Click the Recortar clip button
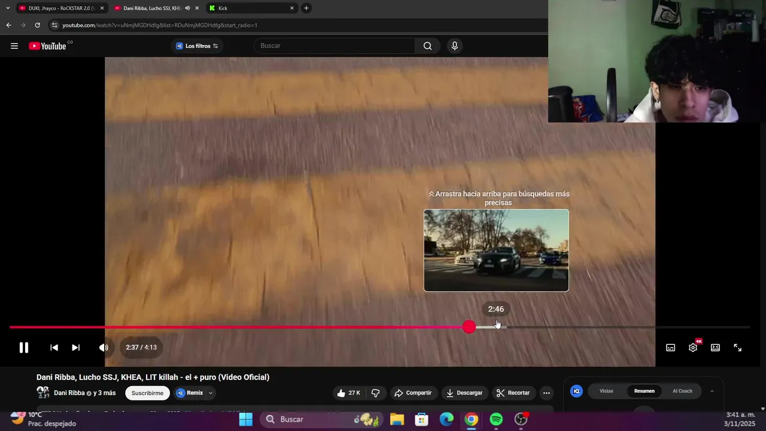The height and width of the screenshot is (431, 766). pos(513,393)
